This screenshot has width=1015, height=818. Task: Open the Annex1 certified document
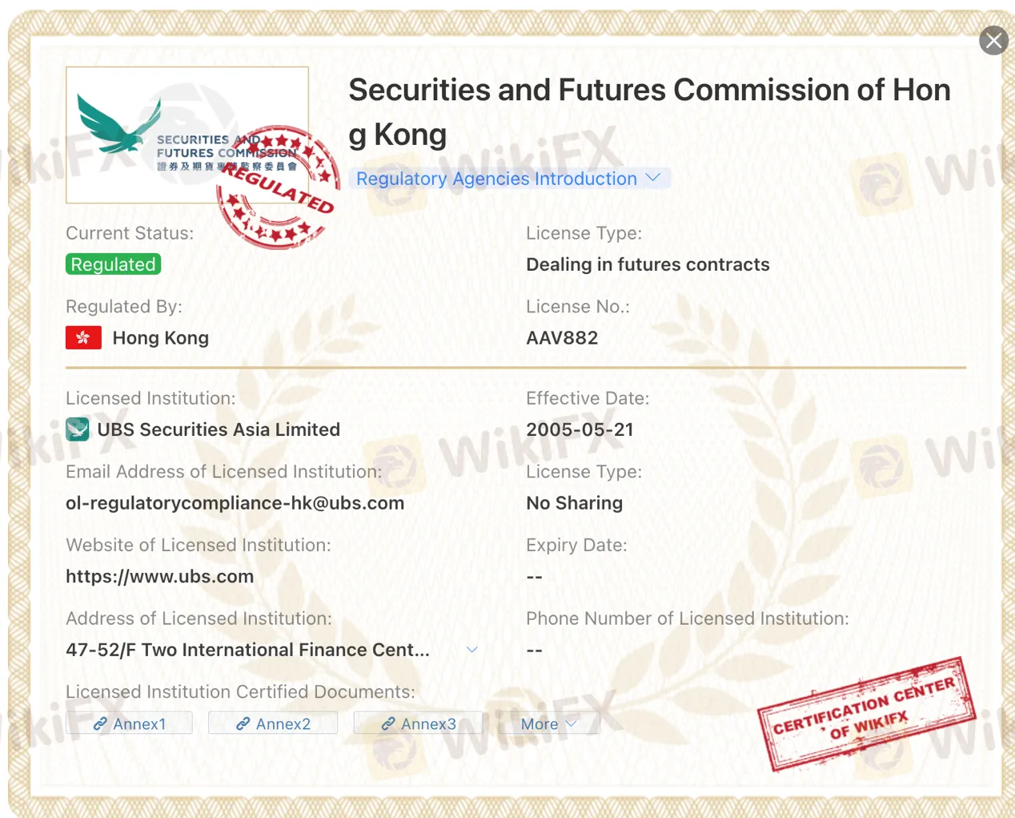[139, 724]
